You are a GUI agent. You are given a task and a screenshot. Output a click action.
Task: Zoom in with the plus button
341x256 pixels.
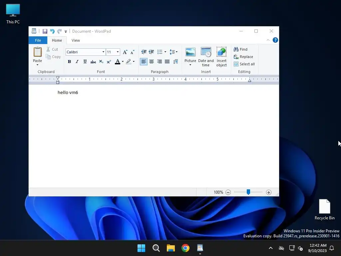(269, 192)
